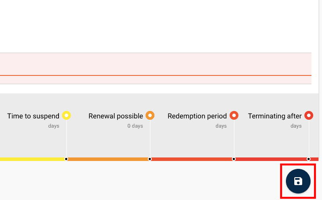Image resolution: width=322 pixels, height=200 pixels.
Task: Select the Time to suspend label
Action: pos(33,116)
